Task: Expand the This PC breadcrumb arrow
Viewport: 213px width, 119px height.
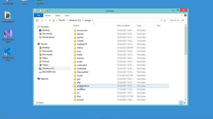Action: pyautogui.click(x=67, y=20)
